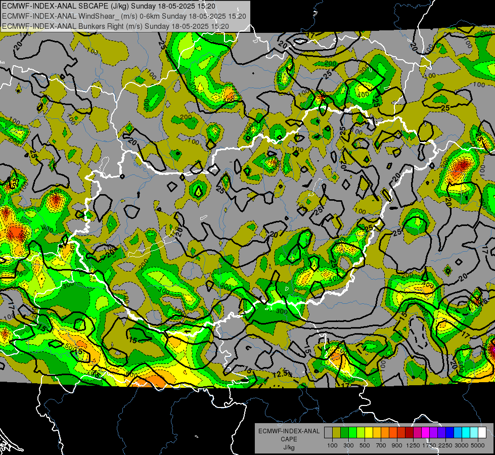This screenshot has width=495, height=455.
Task: Select the indigo swatch before 2250
Action: (442, 433)
